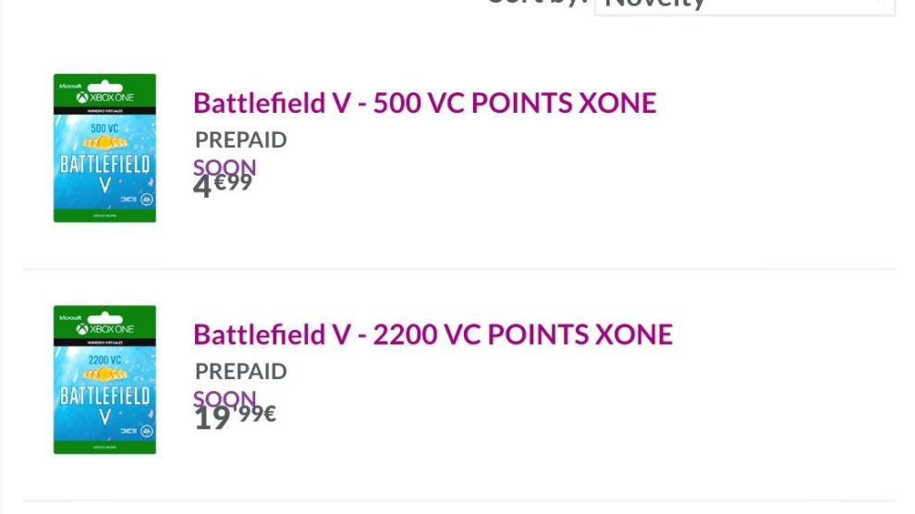Click the EA logo on the 2200 VC card

145,431
